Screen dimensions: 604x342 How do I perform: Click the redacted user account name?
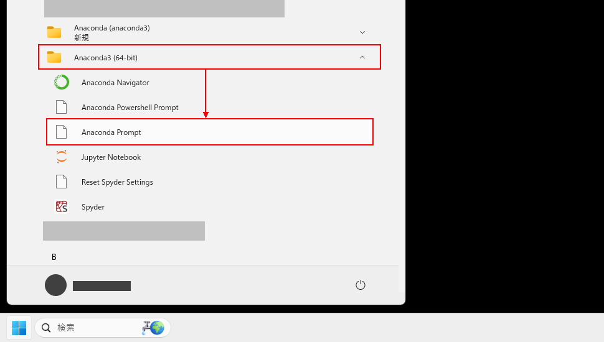click(101, 286)
